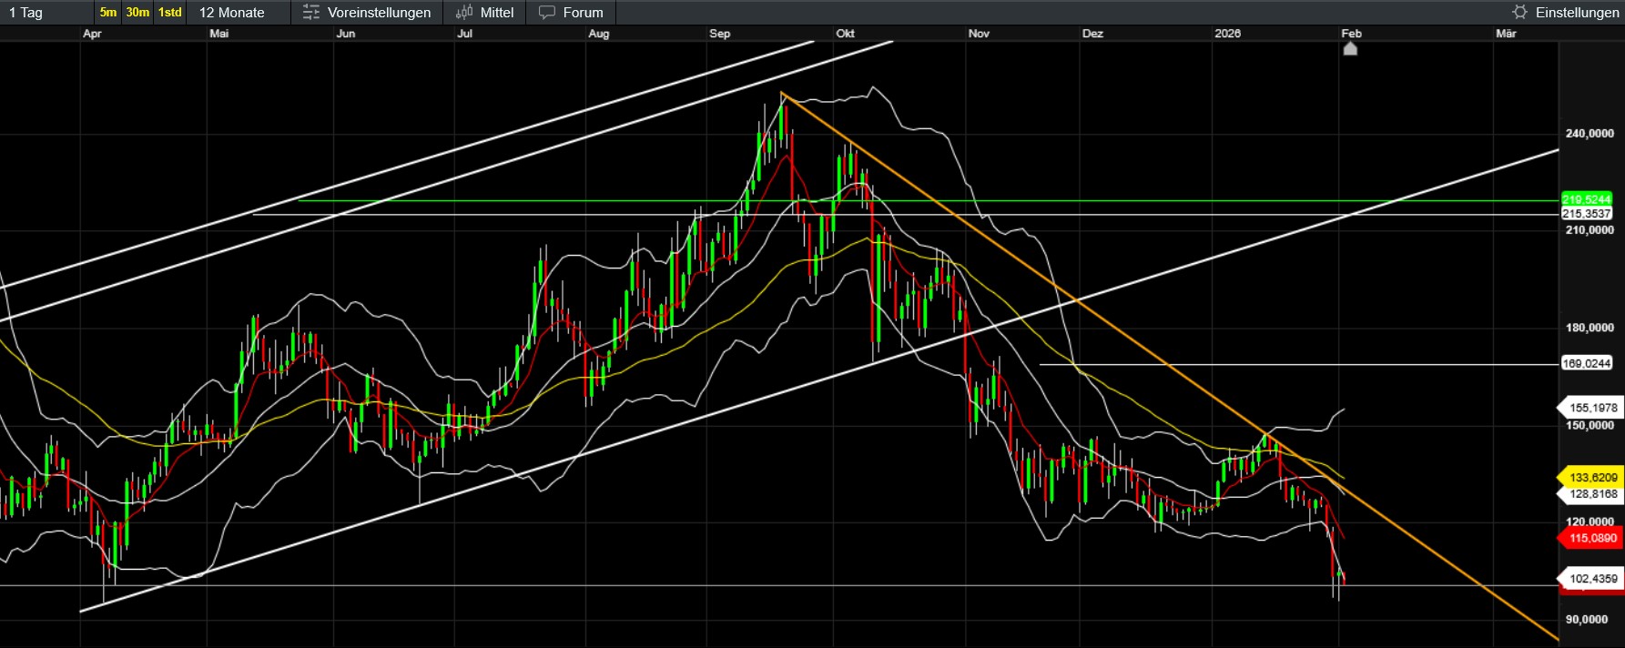Viewport: 1625px width, 648px height.
Task: Open the Mittel price type dropdown
Action: [x=496, y=13]
